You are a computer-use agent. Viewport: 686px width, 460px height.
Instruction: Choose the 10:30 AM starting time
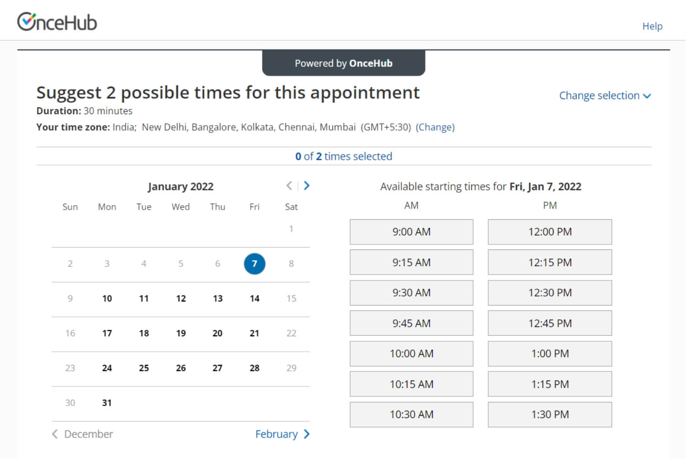[x=411, y=414]
